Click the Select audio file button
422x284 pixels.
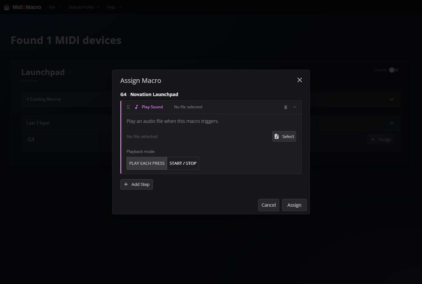point(284,136)
